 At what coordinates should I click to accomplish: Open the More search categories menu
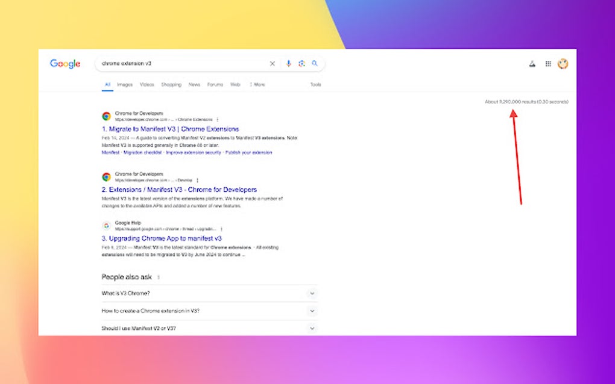258,84
